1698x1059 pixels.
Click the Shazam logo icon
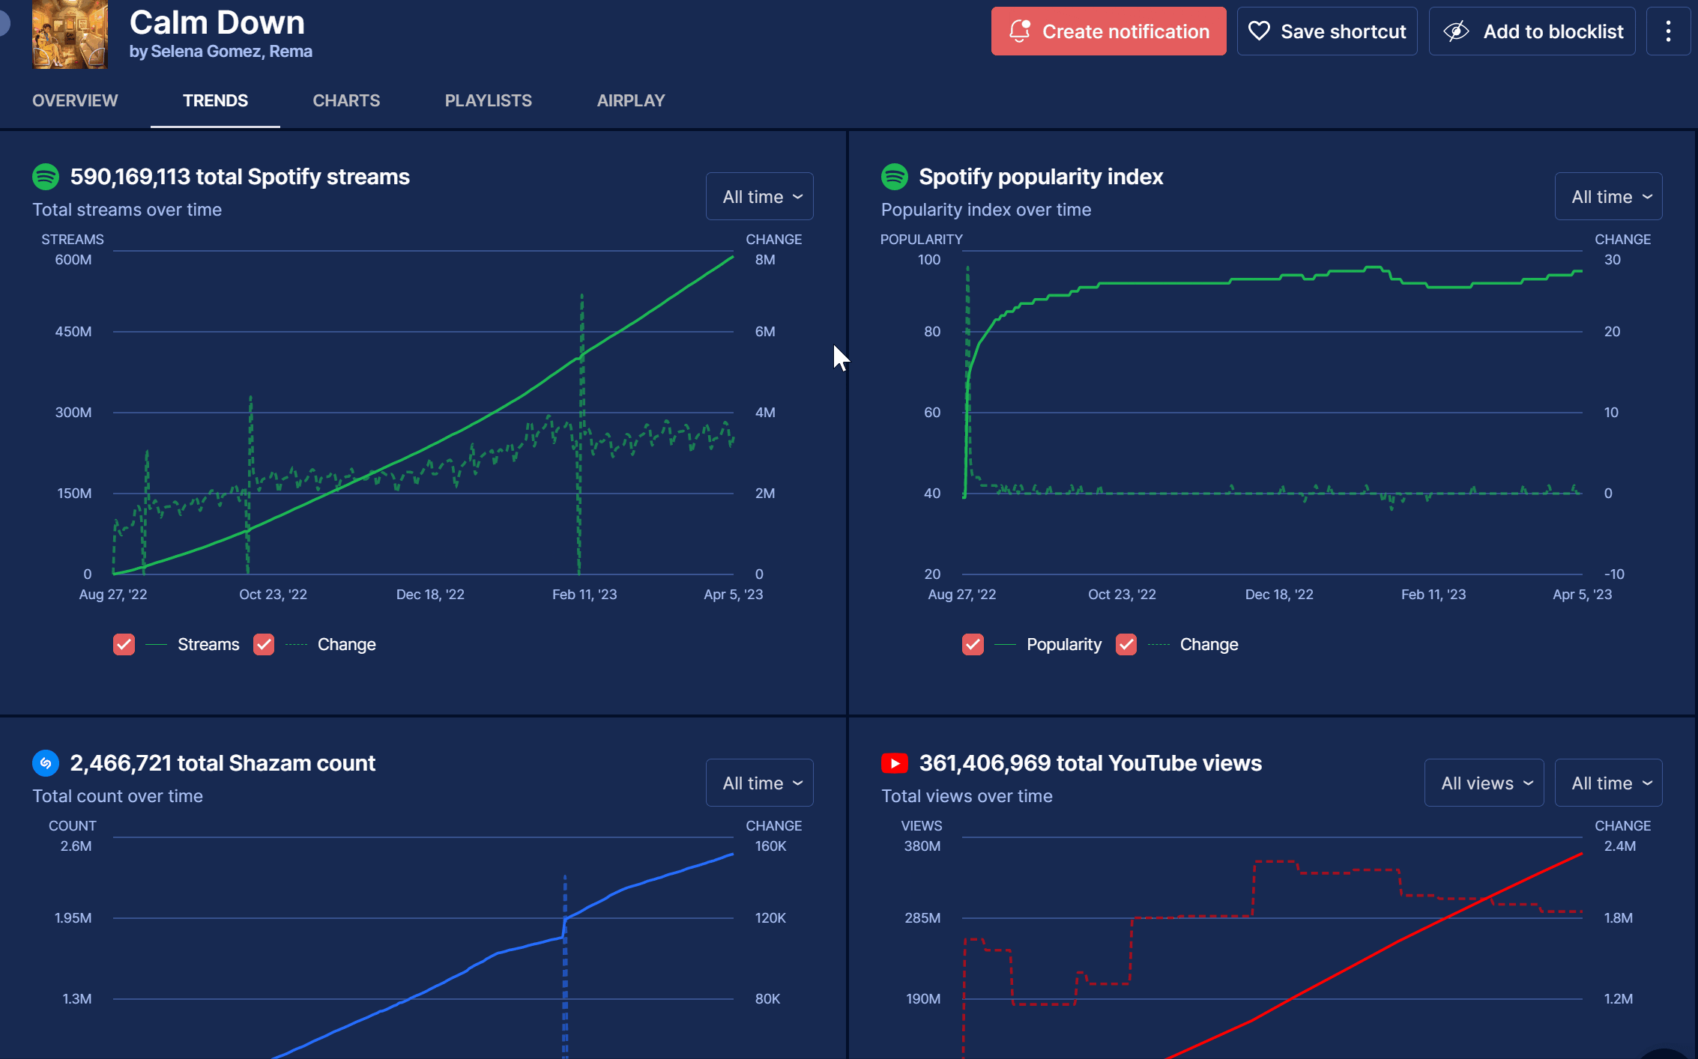click(x=46, y=763)
